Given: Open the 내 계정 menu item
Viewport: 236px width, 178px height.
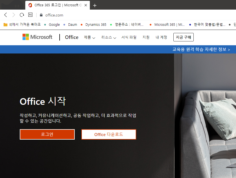Looking at the screenshot, I should (161, 37).
